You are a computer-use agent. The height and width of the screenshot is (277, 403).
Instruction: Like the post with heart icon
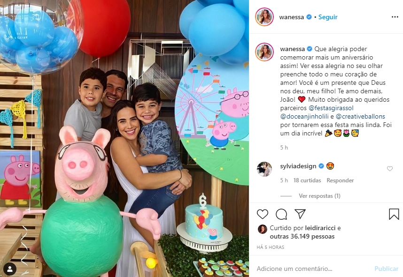(263, 214)
